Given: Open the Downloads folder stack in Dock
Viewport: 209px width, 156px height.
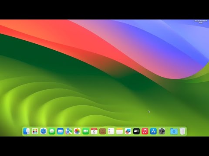Looking at the screenshot, I should tap(174, 131).
